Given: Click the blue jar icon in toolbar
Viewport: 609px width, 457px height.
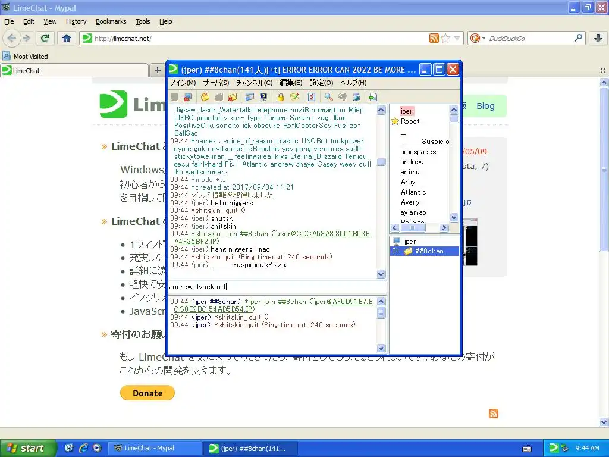Looking at the screenshot, I should tap(356, 97).
